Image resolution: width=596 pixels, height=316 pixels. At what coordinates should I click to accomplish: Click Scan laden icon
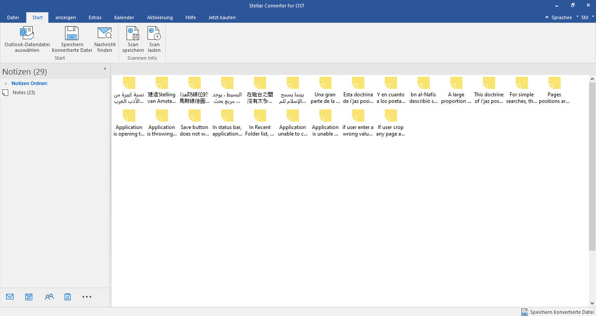(154, 34)
